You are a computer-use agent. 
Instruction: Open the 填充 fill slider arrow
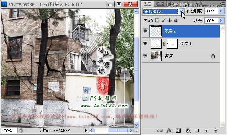221,21
